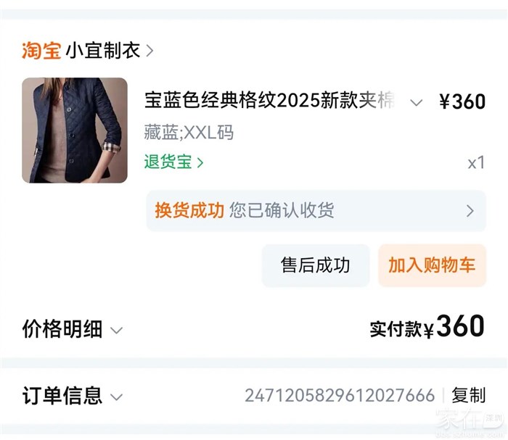
Task: Click 复制 to copy order number
Action: pos(468,396)
